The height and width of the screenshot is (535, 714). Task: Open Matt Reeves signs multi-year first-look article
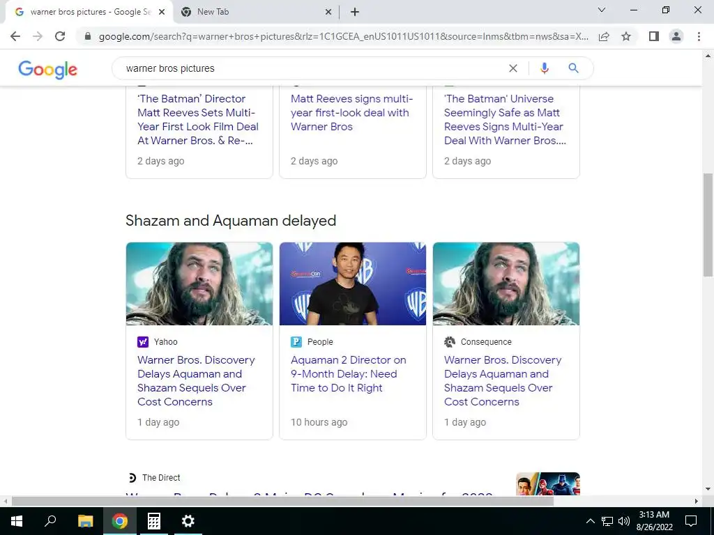click(x=351, y=112)
